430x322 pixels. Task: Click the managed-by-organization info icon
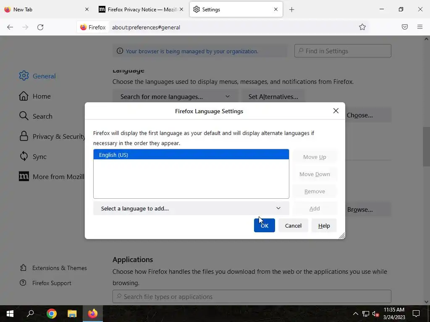click(120, 51)
